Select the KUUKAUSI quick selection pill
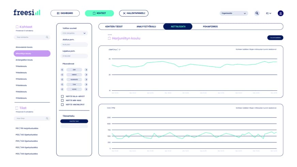The width and height of the screenshot is (297, 167). pyautogui.click(x=74, y=80)
